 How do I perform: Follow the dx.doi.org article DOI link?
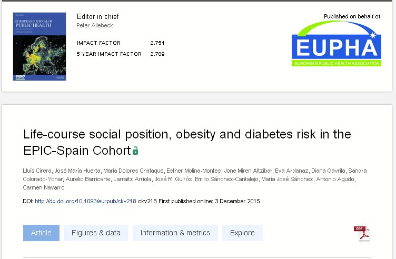85,201
